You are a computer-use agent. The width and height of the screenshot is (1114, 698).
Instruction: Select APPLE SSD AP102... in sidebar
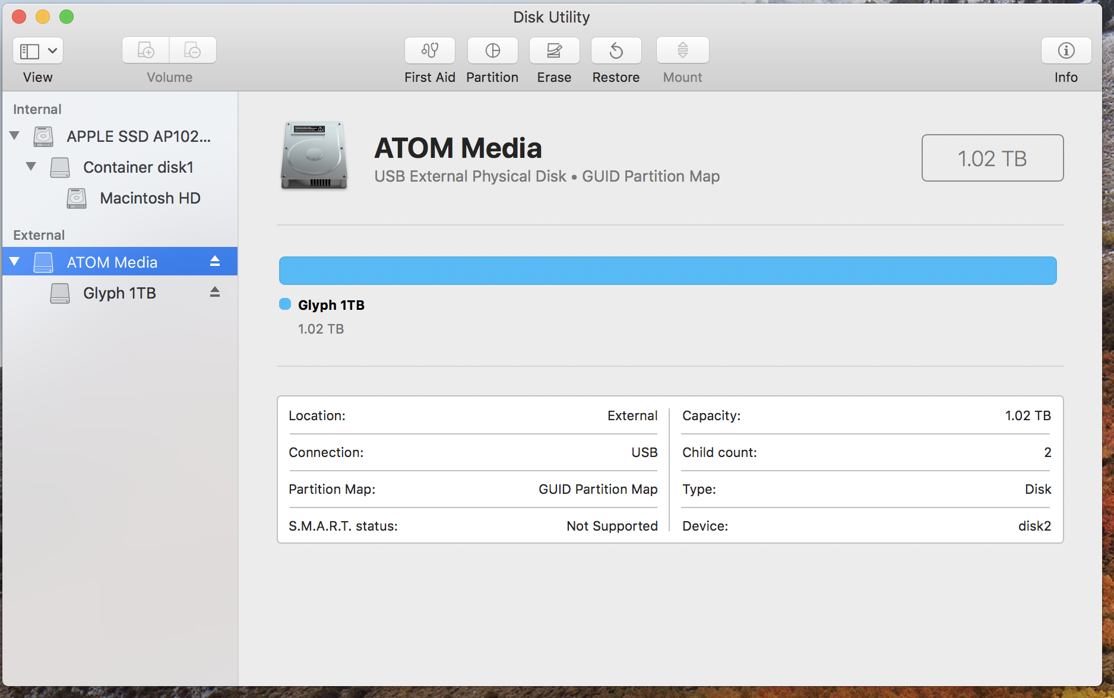pyautogui.click(x=120, y=137)
